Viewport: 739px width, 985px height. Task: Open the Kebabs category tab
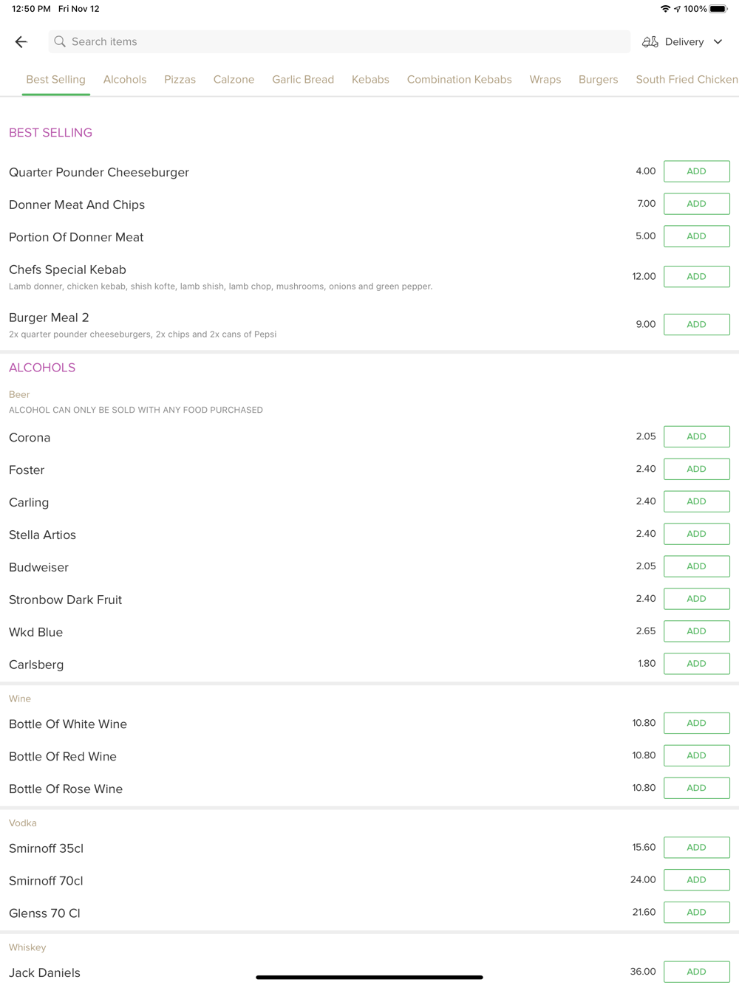point(370,80)
